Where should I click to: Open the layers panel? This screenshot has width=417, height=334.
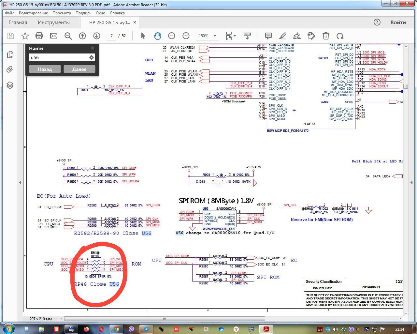(10, 85)
